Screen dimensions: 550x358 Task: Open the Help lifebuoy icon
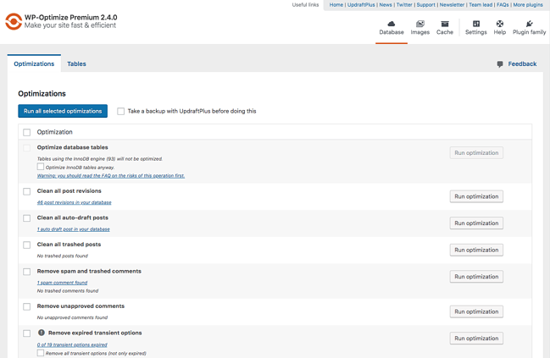pyautogui.click(x=500, y=24)
